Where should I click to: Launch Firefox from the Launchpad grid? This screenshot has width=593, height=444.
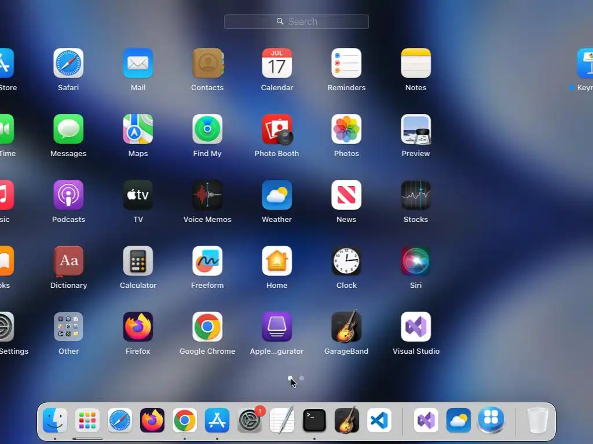[x=138, y=327]
